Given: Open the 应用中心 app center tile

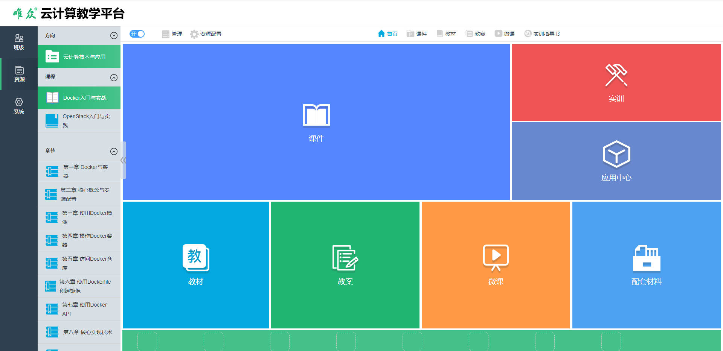Looking at the screenshot, I should (x=616, y=161).
